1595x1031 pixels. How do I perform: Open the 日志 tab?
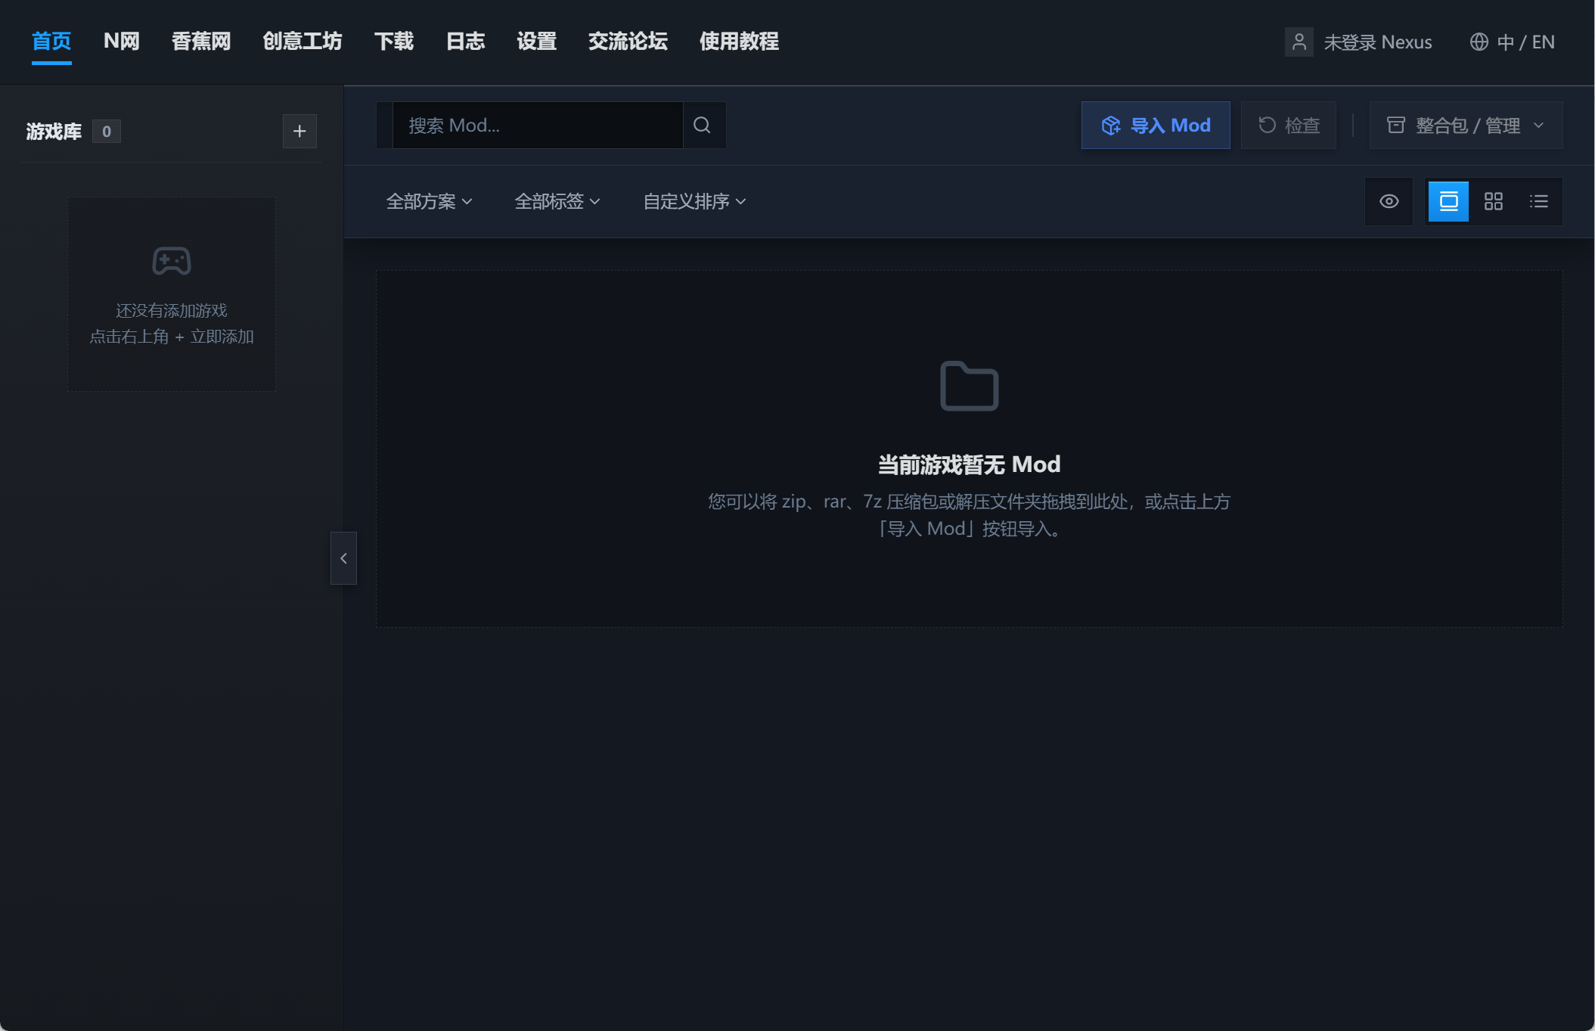(x=466, y=42)
